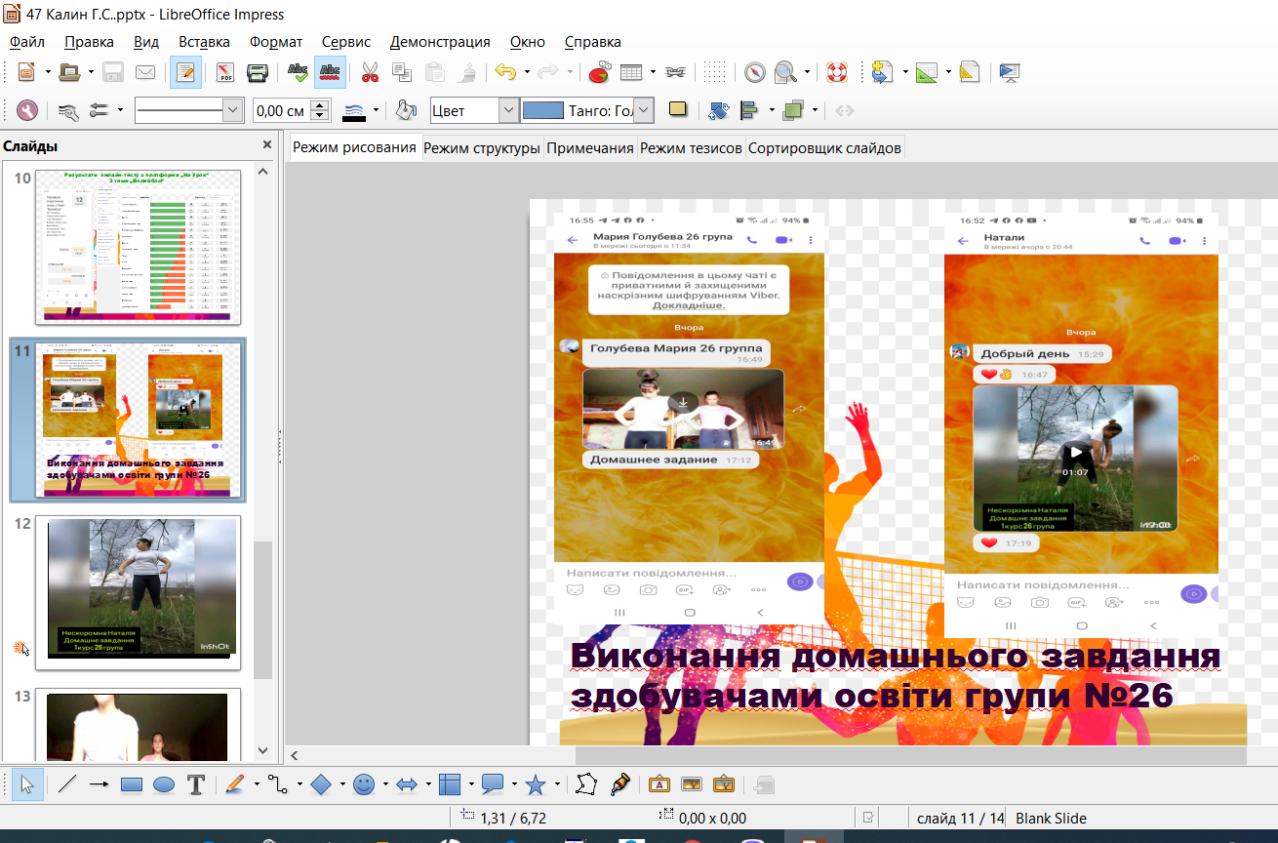
Task: Select the Line drawing tool
Action: coord(66,784)
